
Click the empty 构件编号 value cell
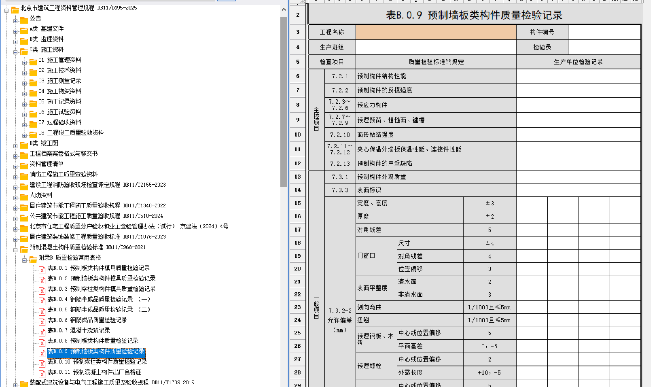[x=604, y=32]
